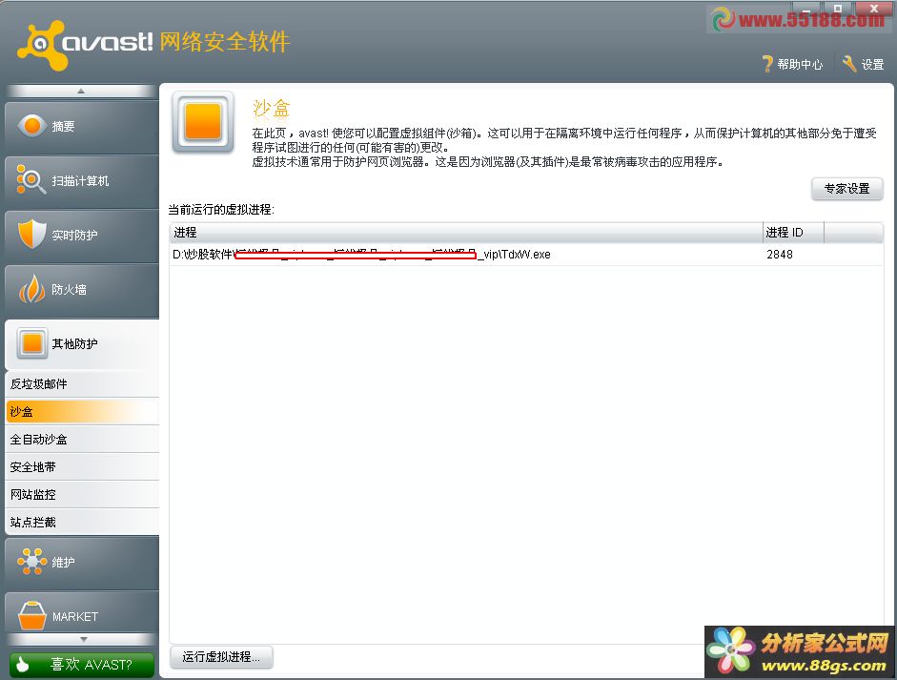
Task: Open 设置 settings link
Action: (872, 65)
